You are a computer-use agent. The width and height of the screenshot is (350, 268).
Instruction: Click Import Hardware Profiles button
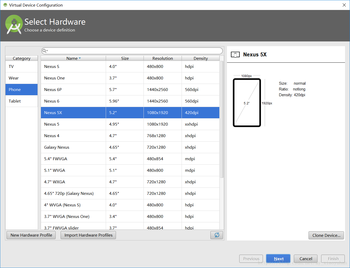88,235
